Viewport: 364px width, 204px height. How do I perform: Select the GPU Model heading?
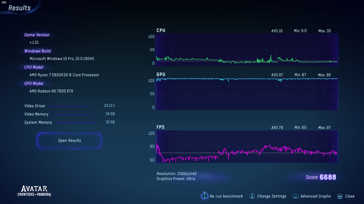coord(34,84)
